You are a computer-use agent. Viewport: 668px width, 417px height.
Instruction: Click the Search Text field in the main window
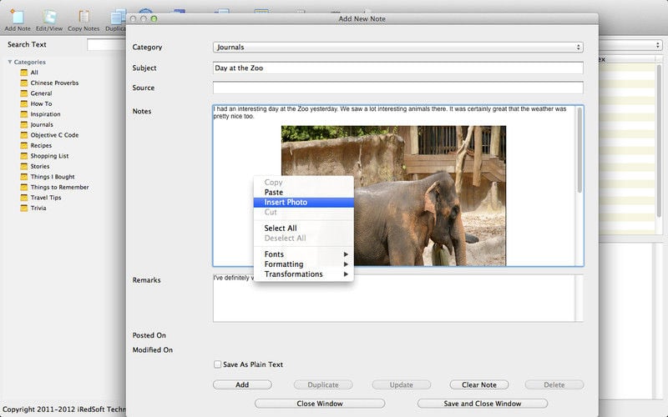(x=107, y=45)
